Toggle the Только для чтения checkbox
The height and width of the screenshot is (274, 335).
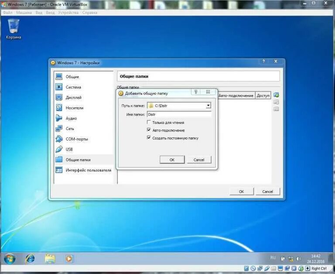pyautogui.click(x=149, y=122)
